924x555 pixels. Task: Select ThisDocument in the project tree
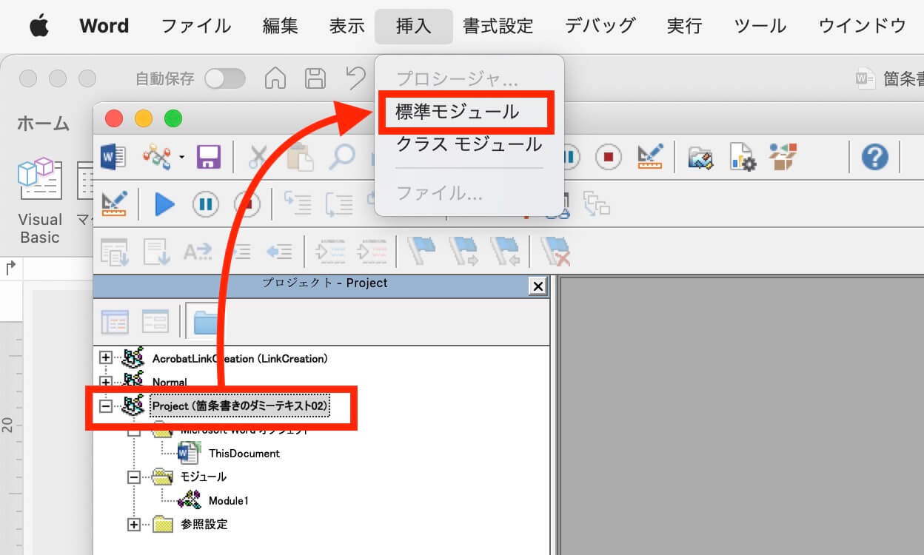tap(244, 453)
